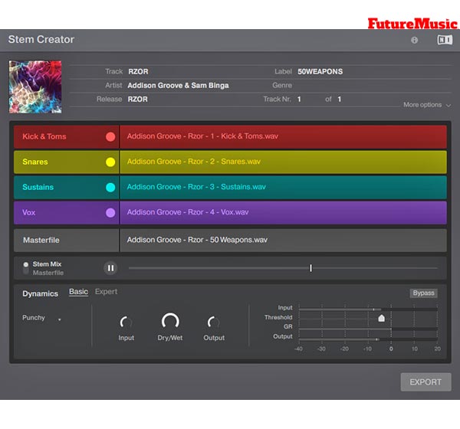Click the EXPORT button
The height and width of the screenshot is (429, 460).
[426, 382]
